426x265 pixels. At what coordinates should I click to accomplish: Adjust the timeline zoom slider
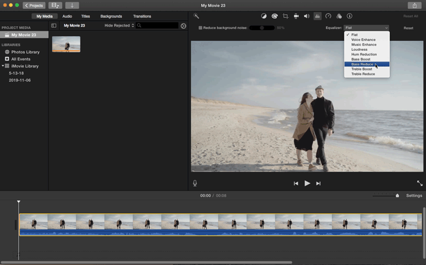coord(397,196)
